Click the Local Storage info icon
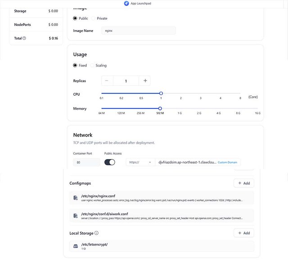288x261 pixels. coord(97,233)
